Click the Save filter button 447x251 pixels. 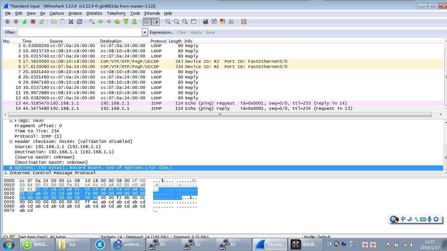(x=210, y=32)
